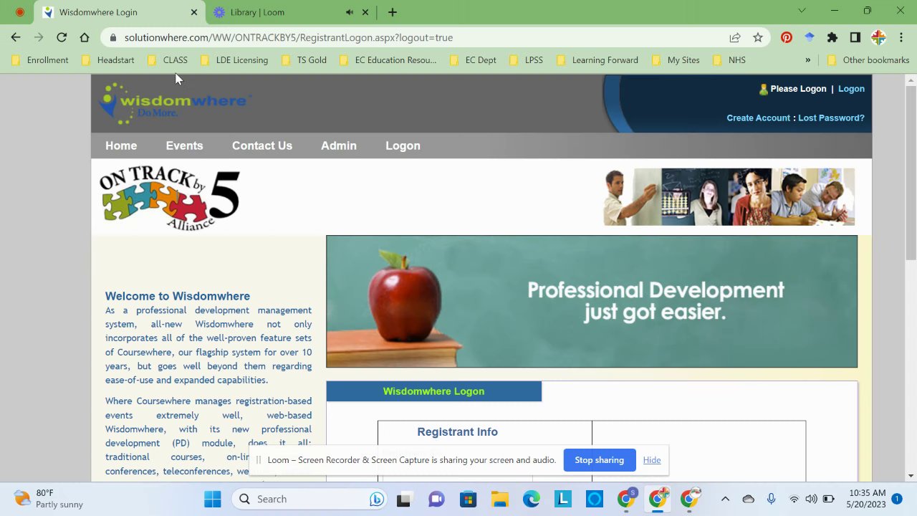Open the Home menu item
This screenshot has height=516, width=917.
tap(121, 145)
